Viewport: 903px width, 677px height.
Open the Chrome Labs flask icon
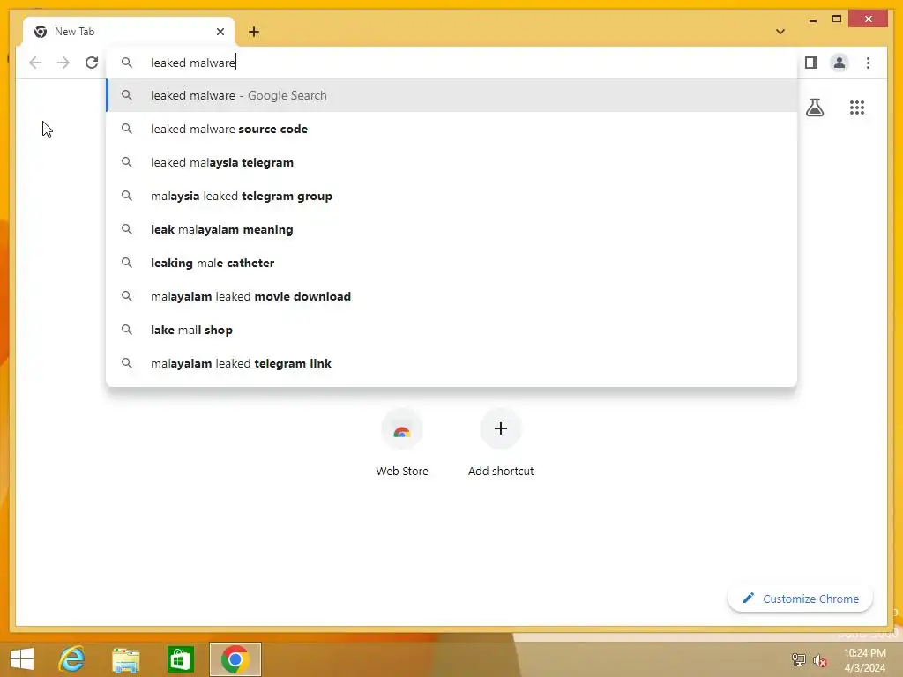point(814,108)
